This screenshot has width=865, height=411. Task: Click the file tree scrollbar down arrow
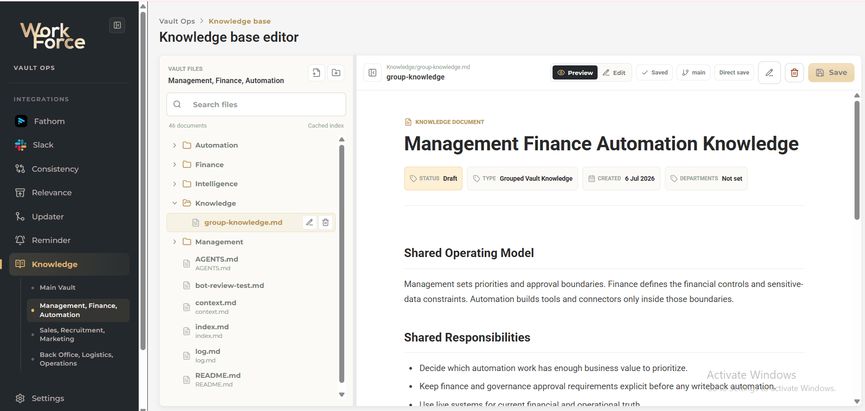coord(342,395)
